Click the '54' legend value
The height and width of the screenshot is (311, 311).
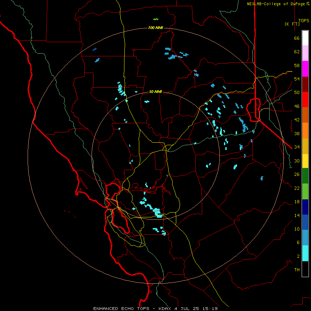click(297, 79)
